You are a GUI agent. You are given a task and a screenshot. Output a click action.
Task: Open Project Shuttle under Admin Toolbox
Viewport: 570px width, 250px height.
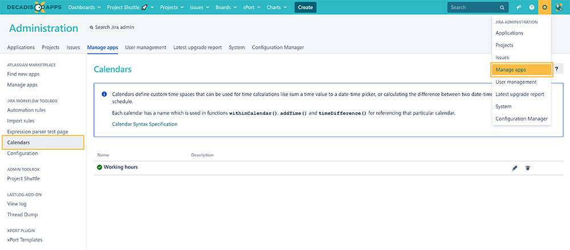point(23,179)
